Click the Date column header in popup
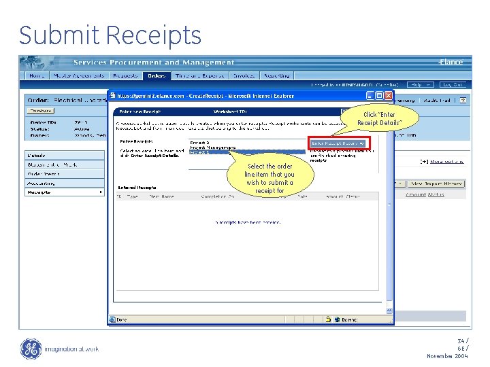This screenshot has height=367, width=490. click(x=302, y=196)
